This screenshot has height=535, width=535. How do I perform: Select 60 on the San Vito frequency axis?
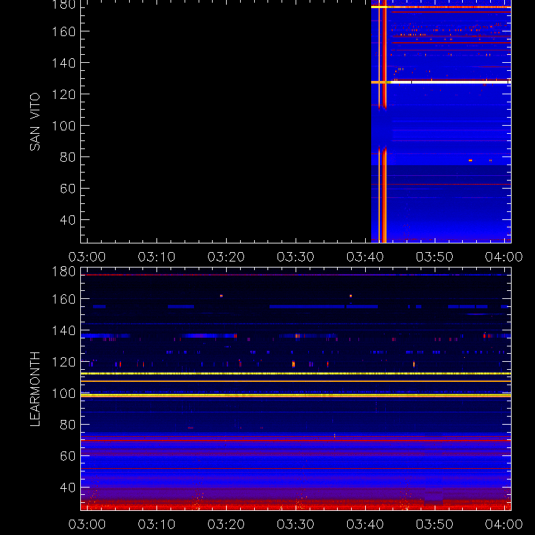tap(68, 189)
